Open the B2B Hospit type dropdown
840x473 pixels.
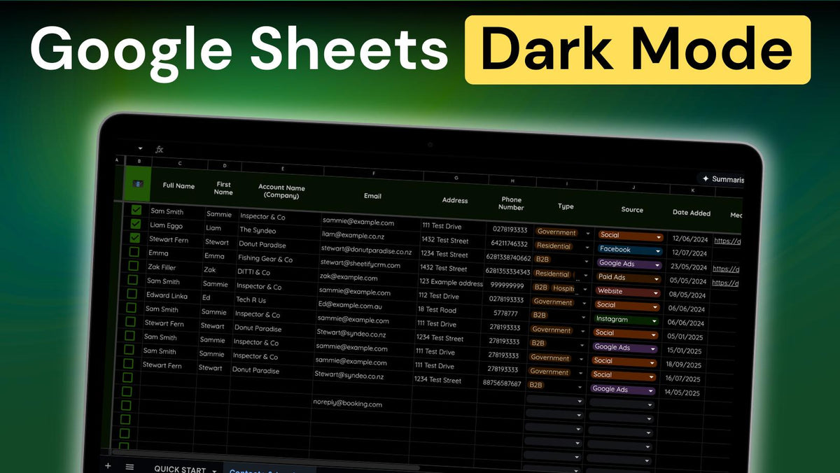pyautogui.click(x=587, y=288)
